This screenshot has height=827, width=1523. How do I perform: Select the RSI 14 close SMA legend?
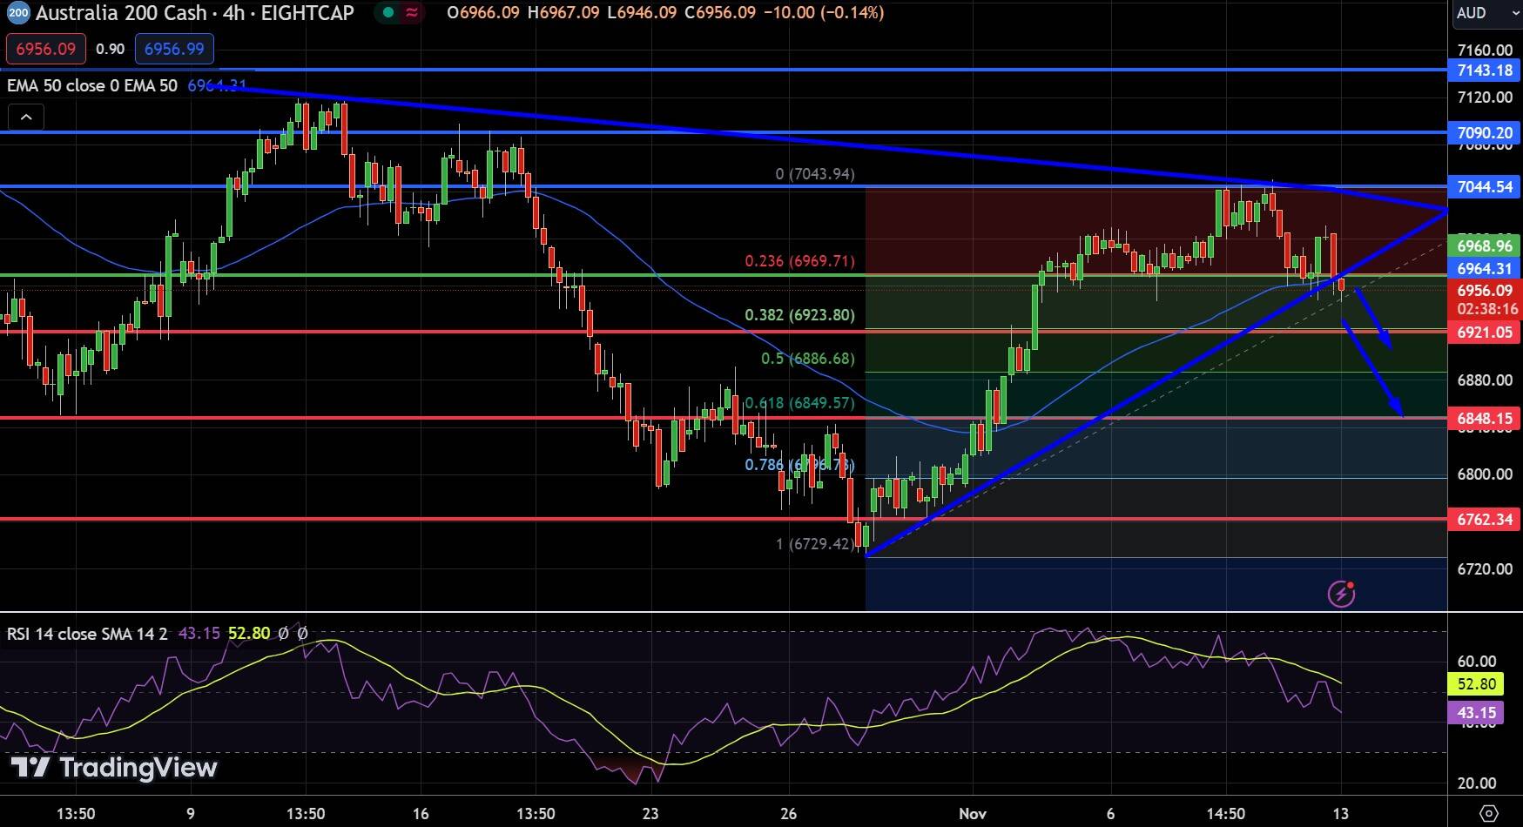click(x=87, y=634)
